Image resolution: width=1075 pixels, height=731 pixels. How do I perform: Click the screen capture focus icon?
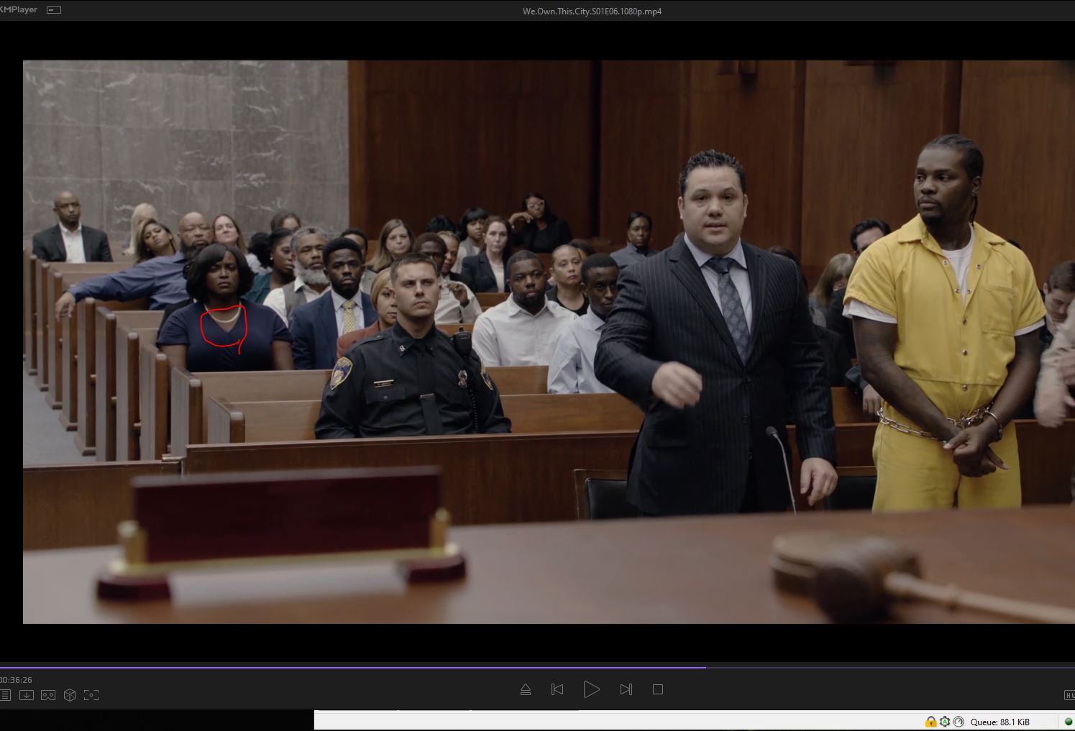pos(91,695)
